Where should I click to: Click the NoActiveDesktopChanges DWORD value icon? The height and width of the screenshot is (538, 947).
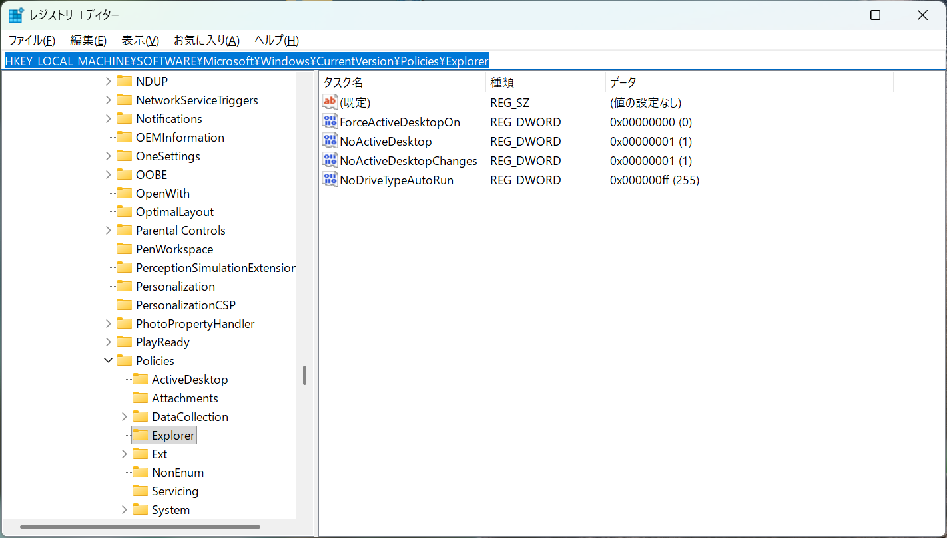click(x=330, y=160)
